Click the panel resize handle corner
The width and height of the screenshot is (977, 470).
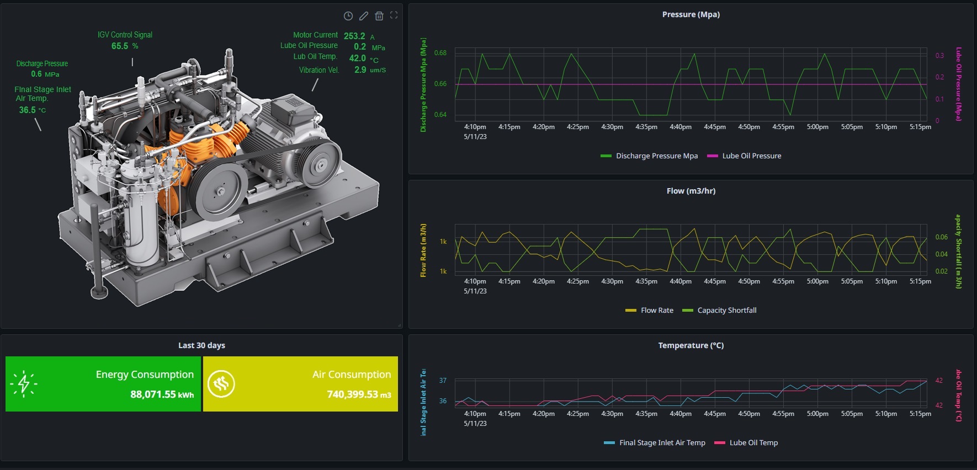tap(400, 325)
